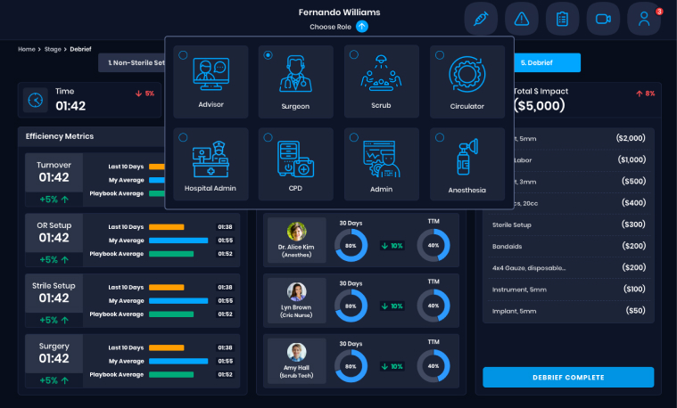The width and height of the screenshot is (677, 408).
Task: Click Dr. Alice Kim's 30 Days progress ring
Action: [x=351, y=245]
